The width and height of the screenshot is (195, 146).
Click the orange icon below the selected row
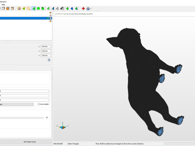click(x=50, y=21)
